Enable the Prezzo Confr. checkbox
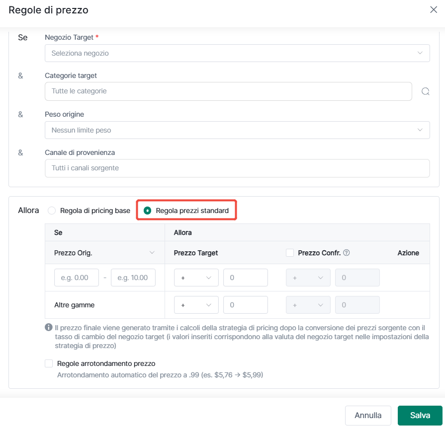Viewport: 445px width, 428px height. [290, 253]
